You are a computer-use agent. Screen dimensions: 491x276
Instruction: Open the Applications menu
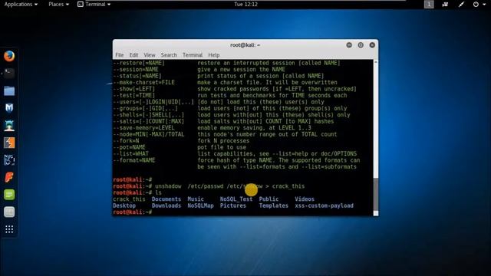[x=21, y=5]
